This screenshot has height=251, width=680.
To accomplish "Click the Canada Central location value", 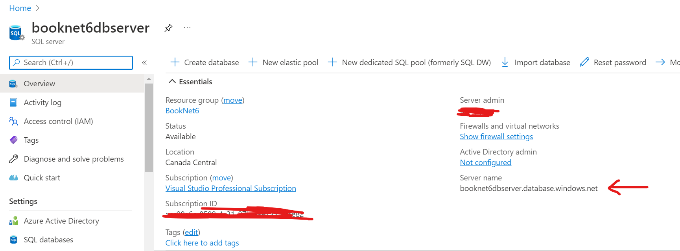I will pos(191,162).
